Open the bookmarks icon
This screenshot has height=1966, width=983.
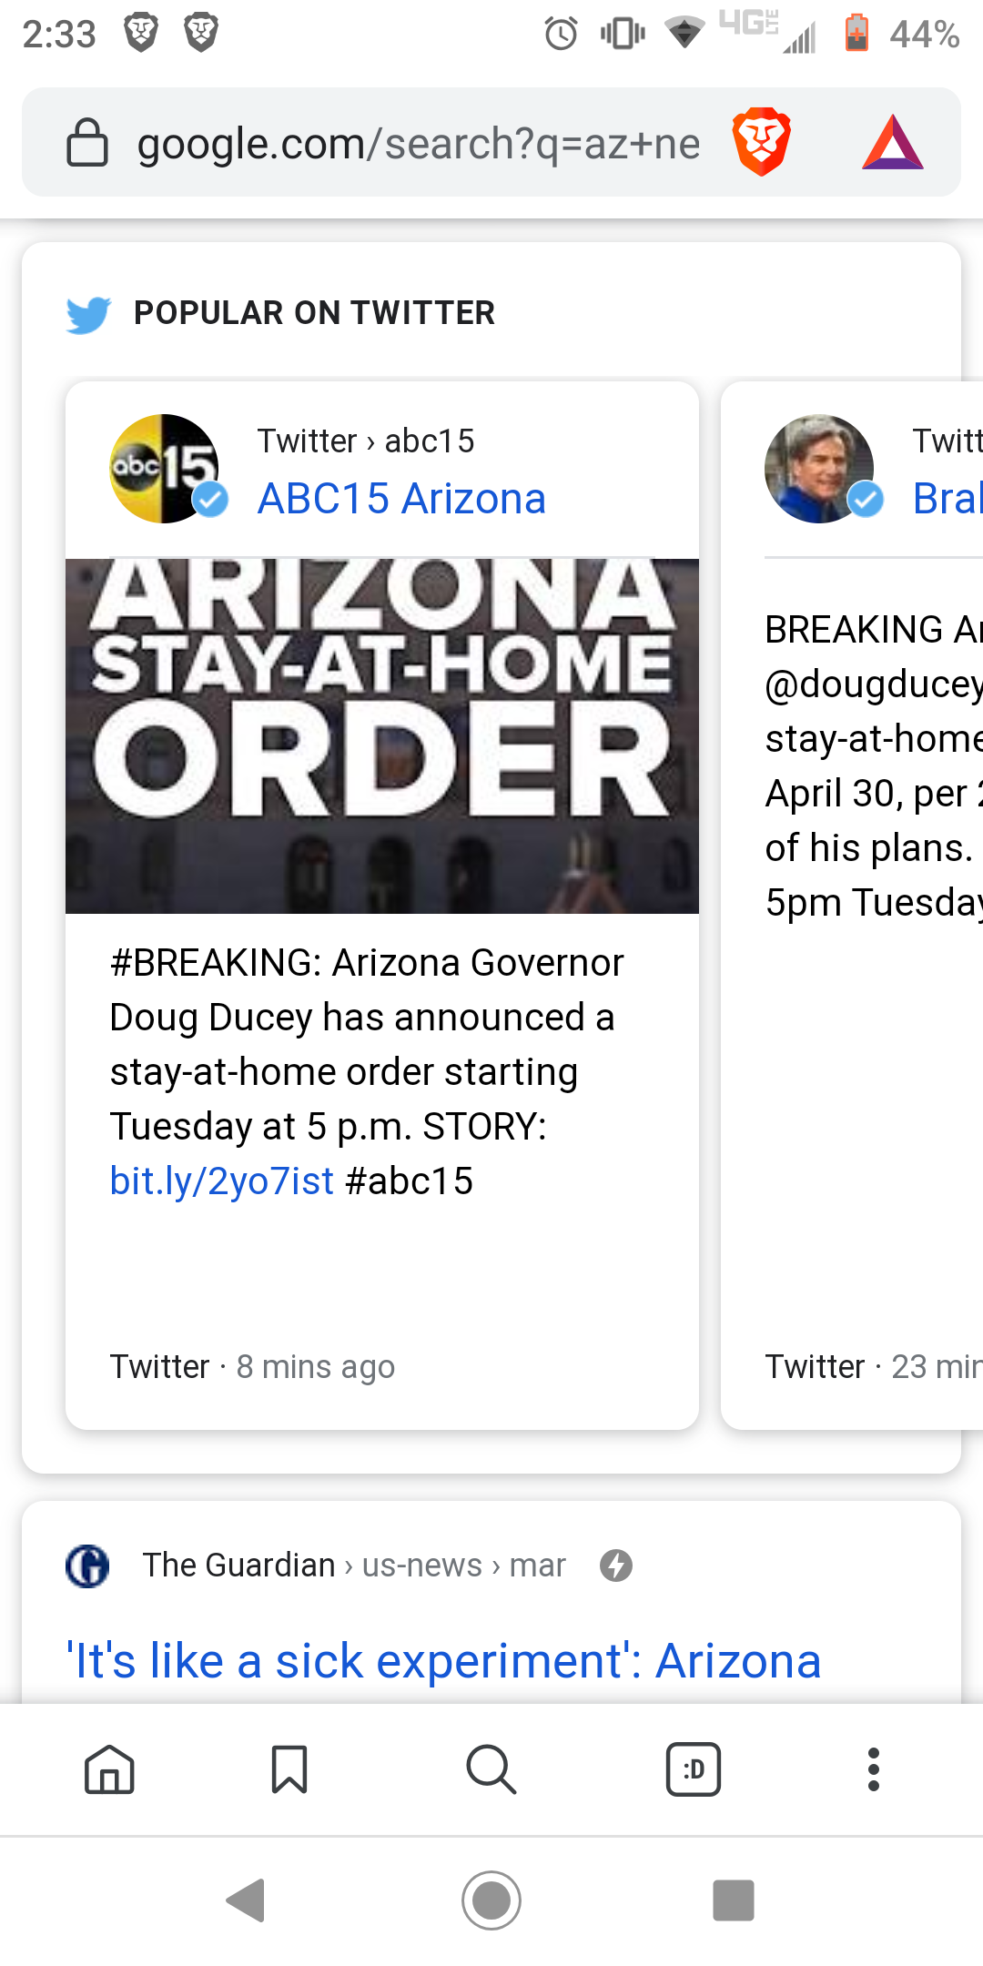(289, 1769)
